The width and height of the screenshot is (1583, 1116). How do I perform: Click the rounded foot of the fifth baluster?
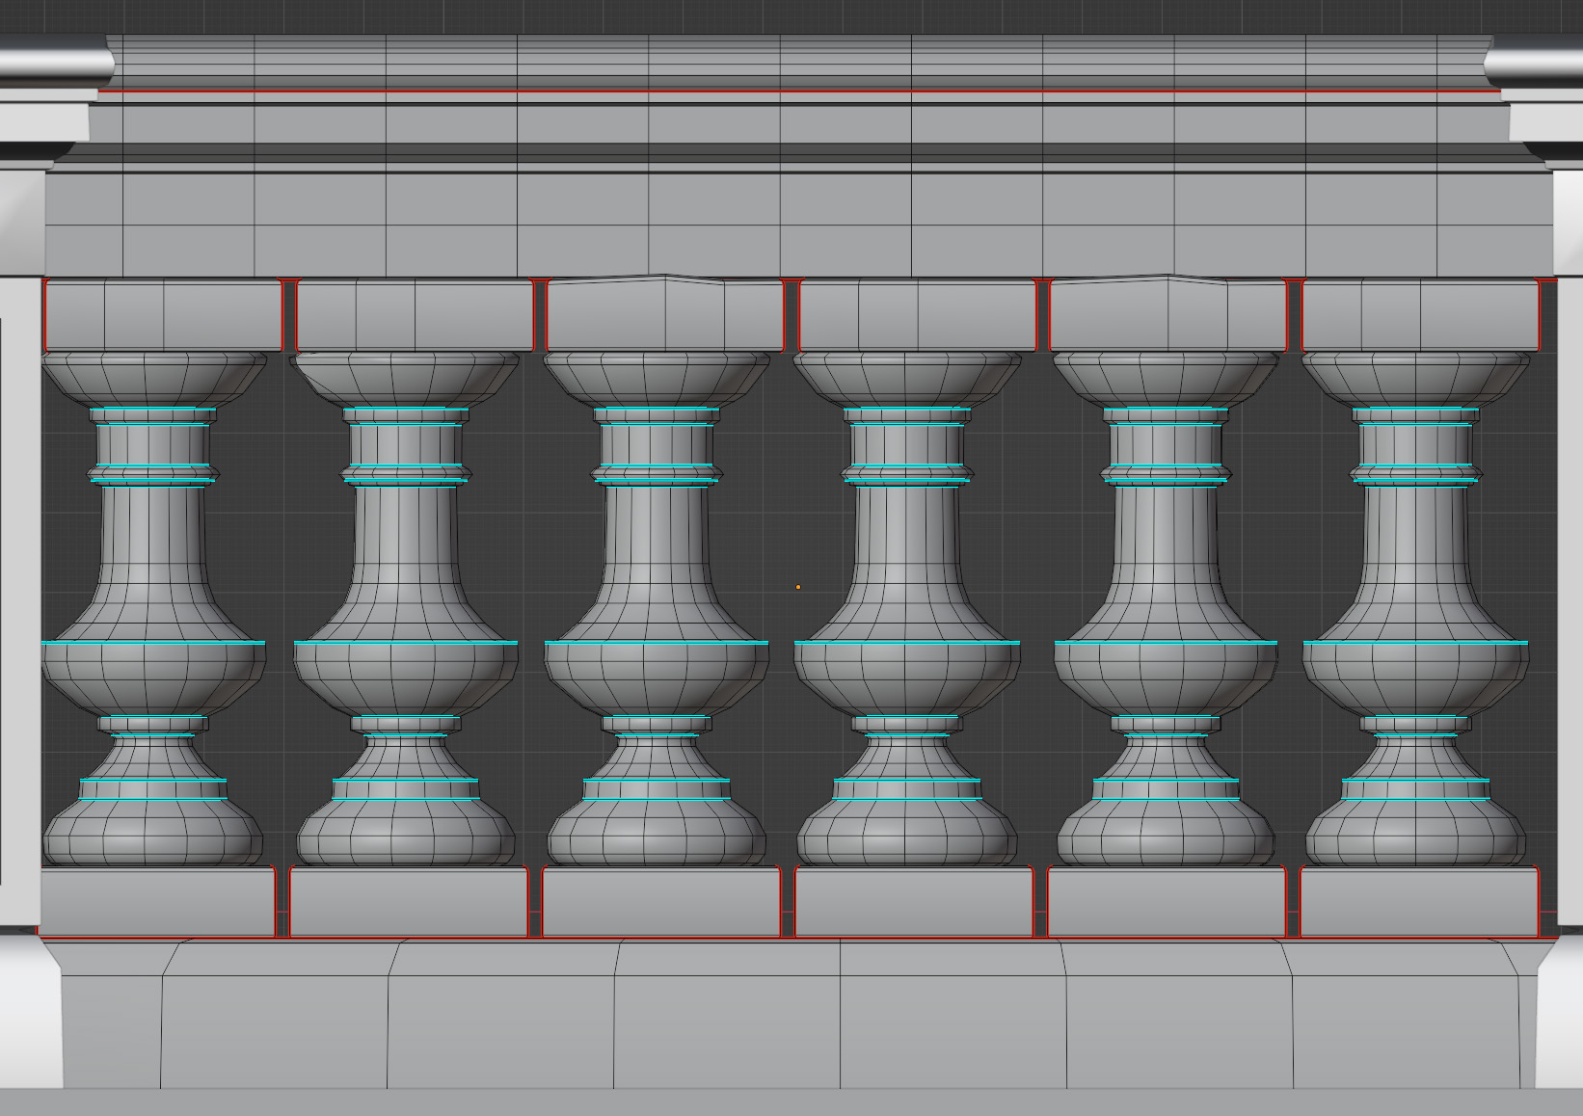[1166, 835]
